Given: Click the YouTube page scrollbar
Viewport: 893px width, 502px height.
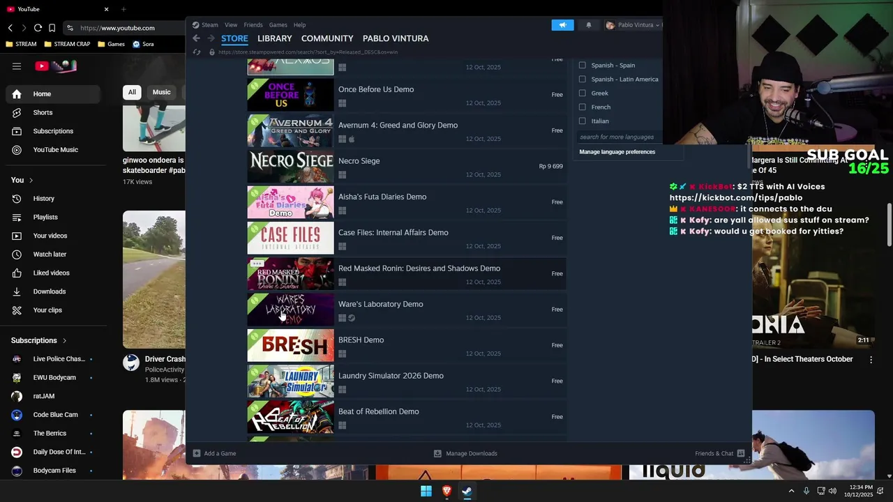Looking at the screenshot, I should [889, 225].
